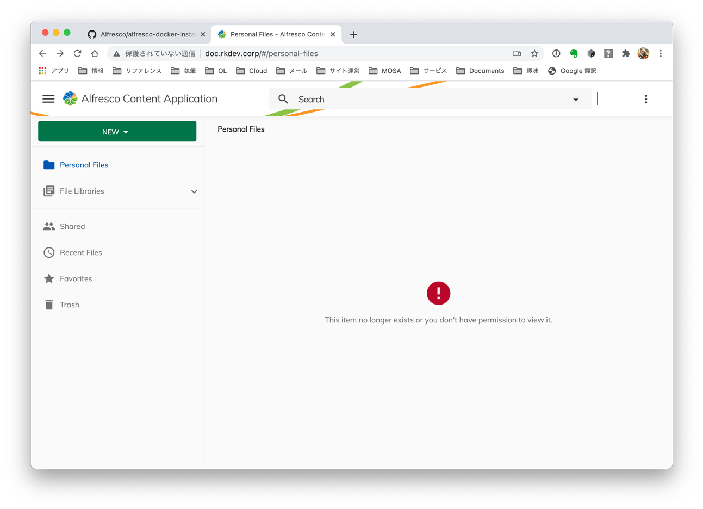
Task: Click the File Libraries icon
Action: (x=49, y=191)
